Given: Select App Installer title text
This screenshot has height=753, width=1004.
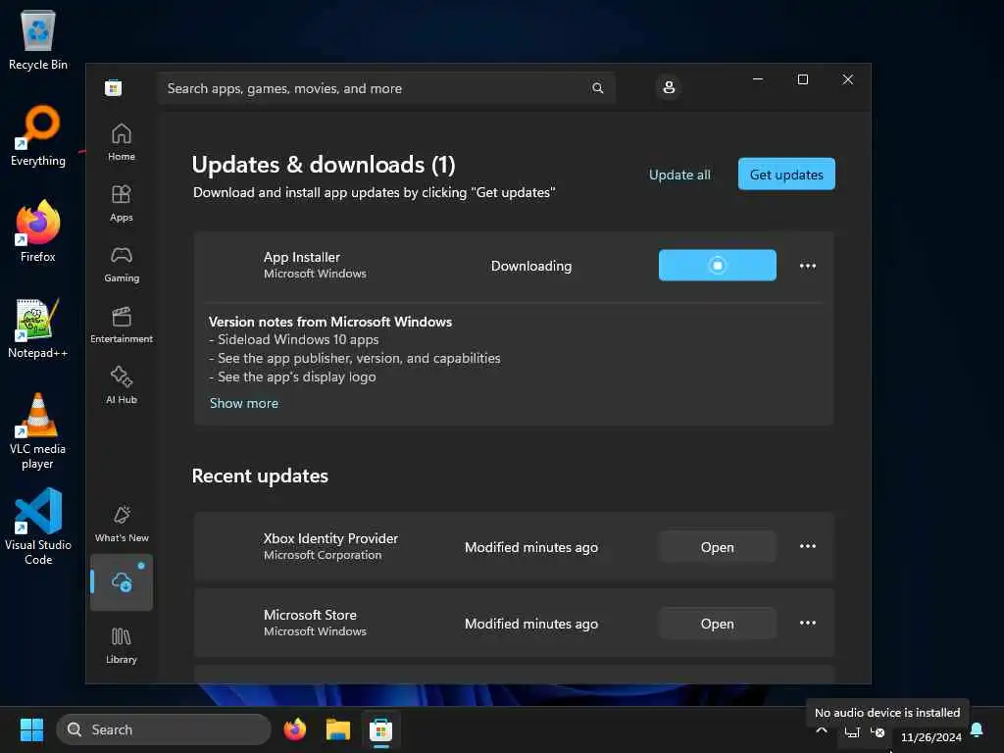Looking at the screenshot, I should (x=302, y=257).
